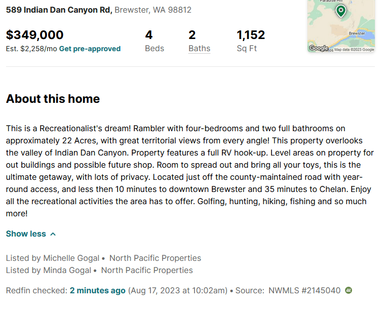
Task: Click North Pacific Properties beside Michelle Gogal
Action: point(155,258)
